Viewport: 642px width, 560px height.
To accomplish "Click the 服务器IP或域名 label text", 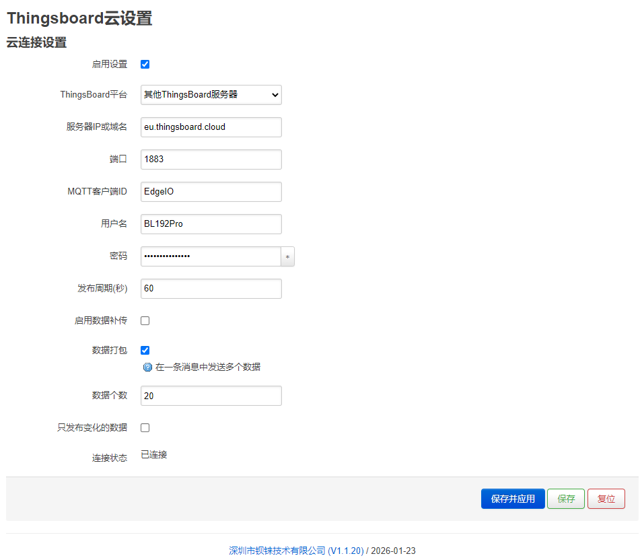I will [x=97, y=127].
